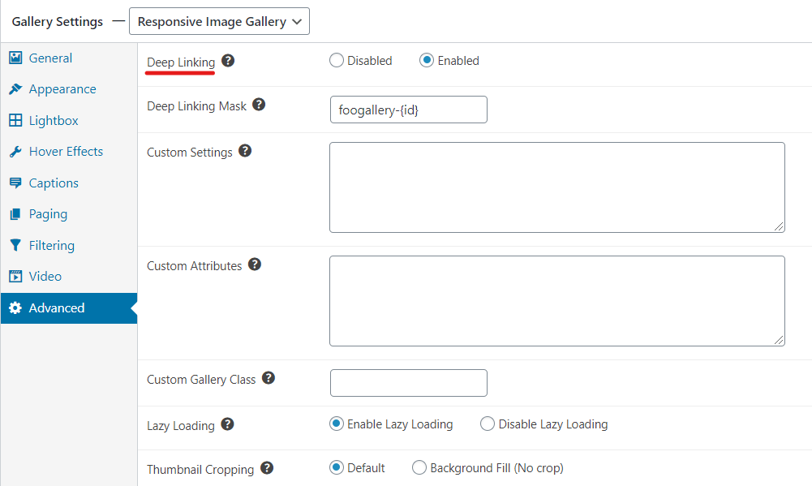Choose Enable Lazy Loading option

point(337,424)
